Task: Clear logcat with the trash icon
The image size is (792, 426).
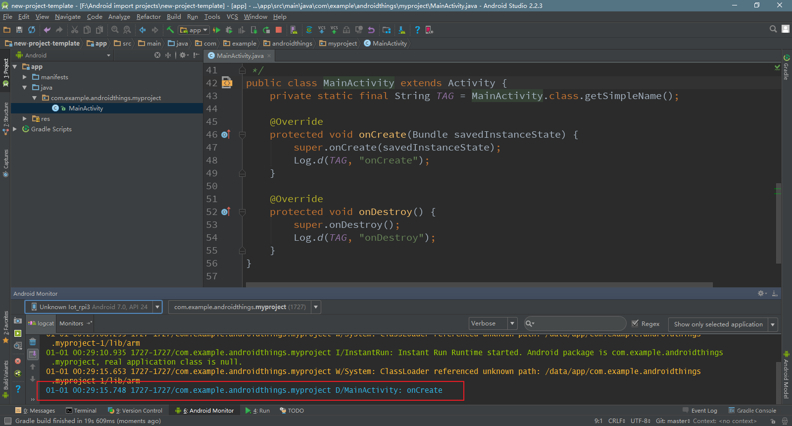Action: (x=33, y=342)
